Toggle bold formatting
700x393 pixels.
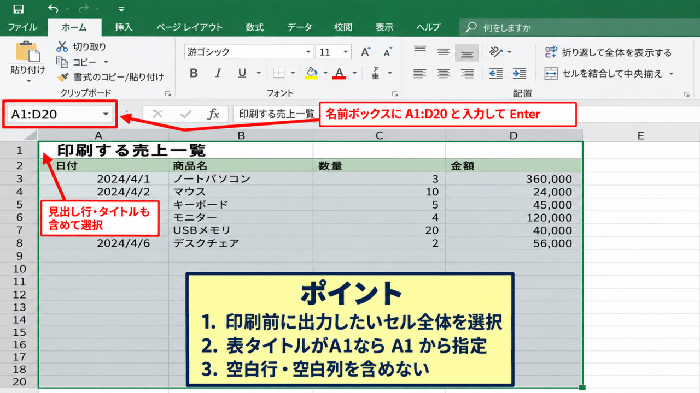[194, 73]
